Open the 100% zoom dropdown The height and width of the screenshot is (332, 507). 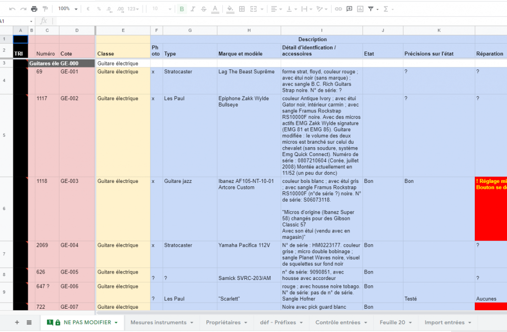[x=68, y=9]
